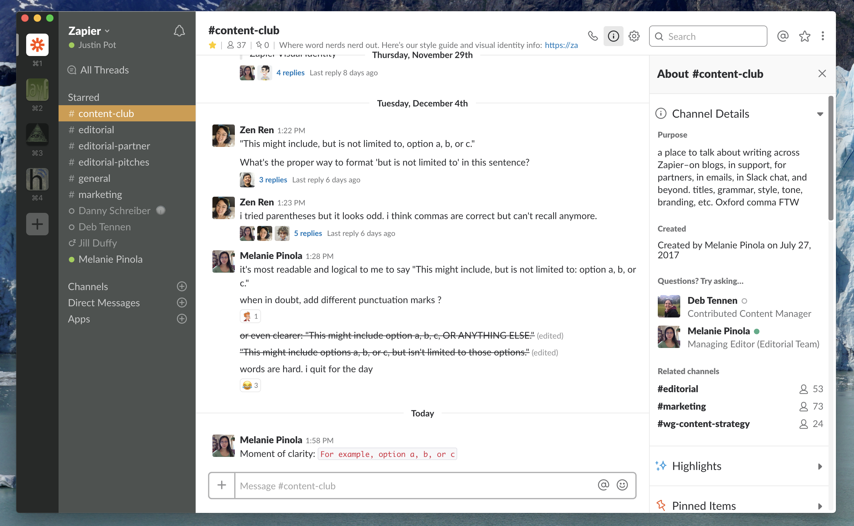Screen dimensions: 854x526
Task: Open channel settings gear icon
Action: pyautogui.click(x=634, y=36)
